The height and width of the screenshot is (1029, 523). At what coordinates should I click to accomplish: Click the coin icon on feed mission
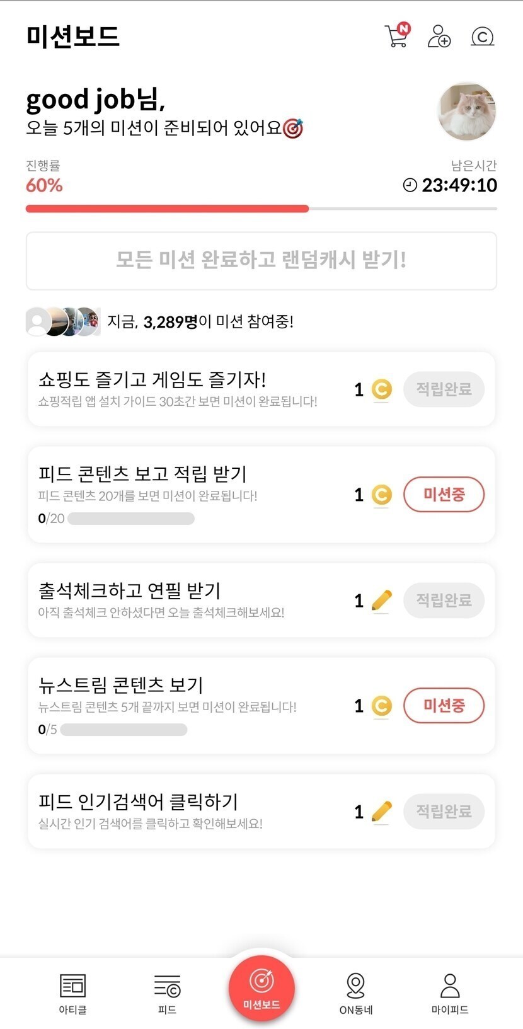click(x=381, y=495)
